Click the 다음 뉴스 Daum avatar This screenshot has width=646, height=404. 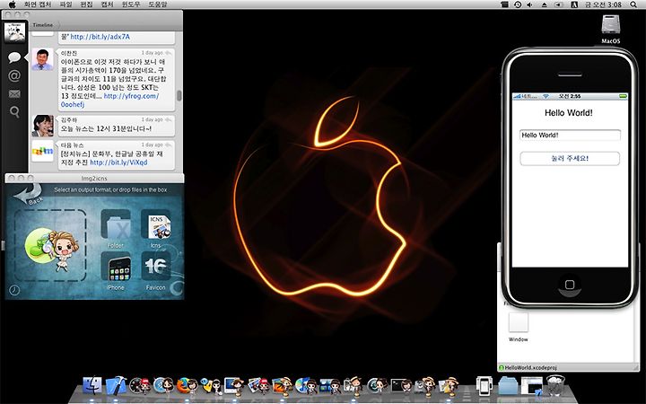point(42,151)
